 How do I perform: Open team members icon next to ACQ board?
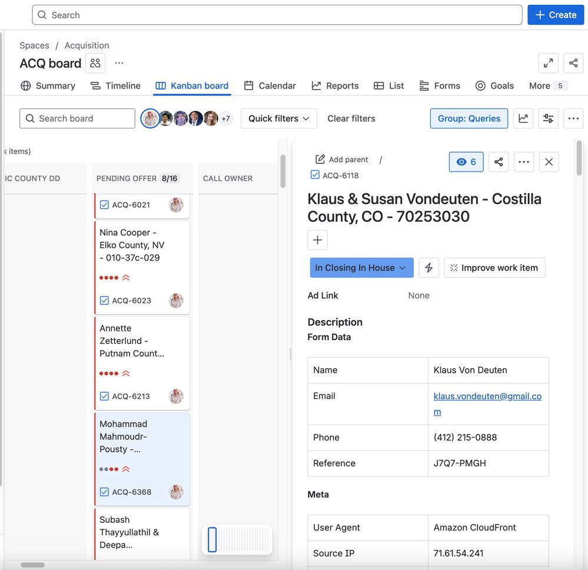95,63
